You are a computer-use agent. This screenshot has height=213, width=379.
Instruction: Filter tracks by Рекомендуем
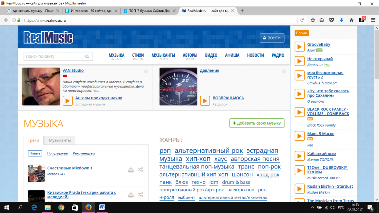point(84,153)
